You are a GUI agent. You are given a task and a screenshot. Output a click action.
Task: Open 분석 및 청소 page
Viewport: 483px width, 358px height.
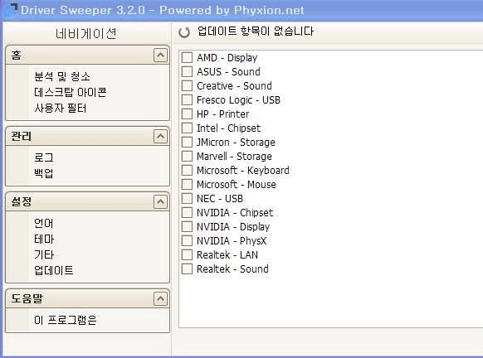coord(62,76)
